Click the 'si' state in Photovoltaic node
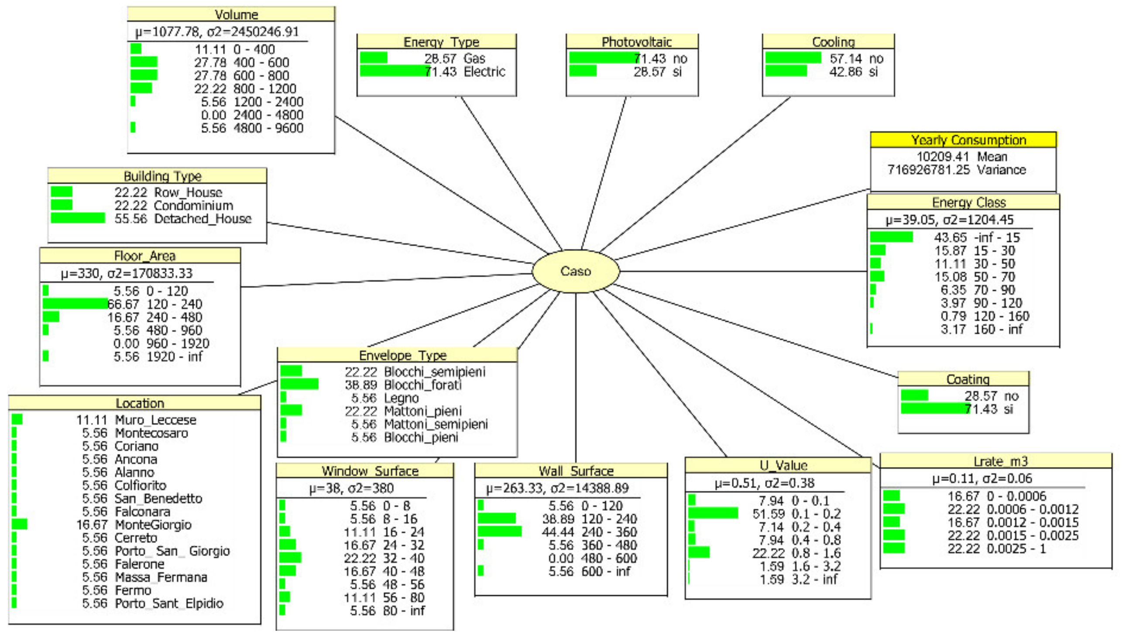This screenshot has height=639, width=1122. [676, 72]
